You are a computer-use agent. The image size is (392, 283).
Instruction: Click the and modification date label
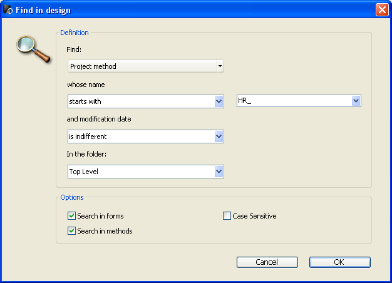[x=99, y=119]
